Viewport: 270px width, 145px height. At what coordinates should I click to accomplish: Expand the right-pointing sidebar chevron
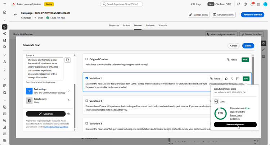(x=5, y=70)
